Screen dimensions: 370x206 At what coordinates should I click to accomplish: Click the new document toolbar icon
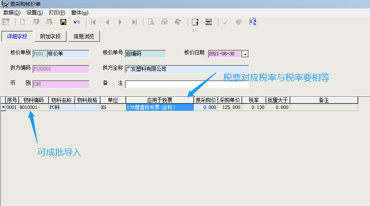pyautogui.click(x=23, y=22)
